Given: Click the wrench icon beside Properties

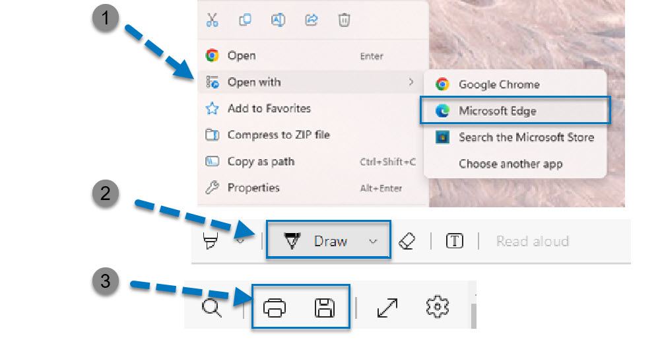Looking at the screenshot, I should coord(212,187).
